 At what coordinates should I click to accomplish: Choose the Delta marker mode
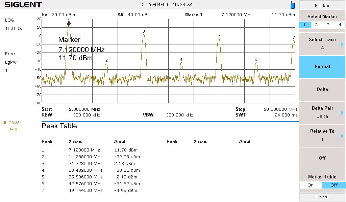click(322, 90)
